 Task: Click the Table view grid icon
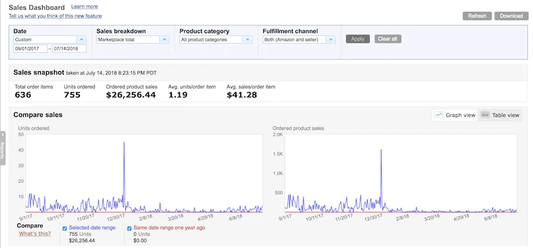click(486, 115)
